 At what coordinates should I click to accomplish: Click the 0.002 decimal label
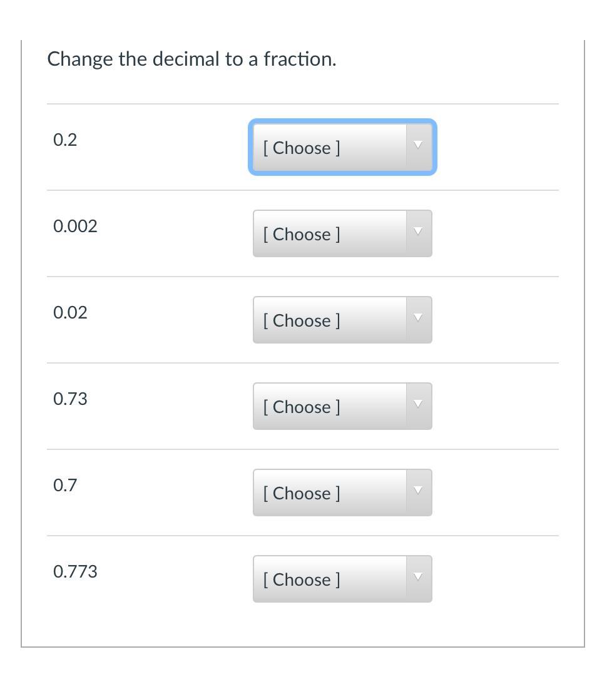click(75, 227)
